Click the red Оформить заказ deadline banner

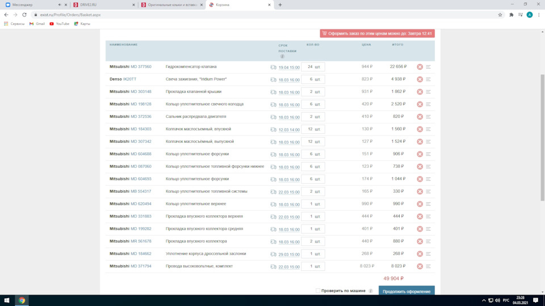coord(377,33)
